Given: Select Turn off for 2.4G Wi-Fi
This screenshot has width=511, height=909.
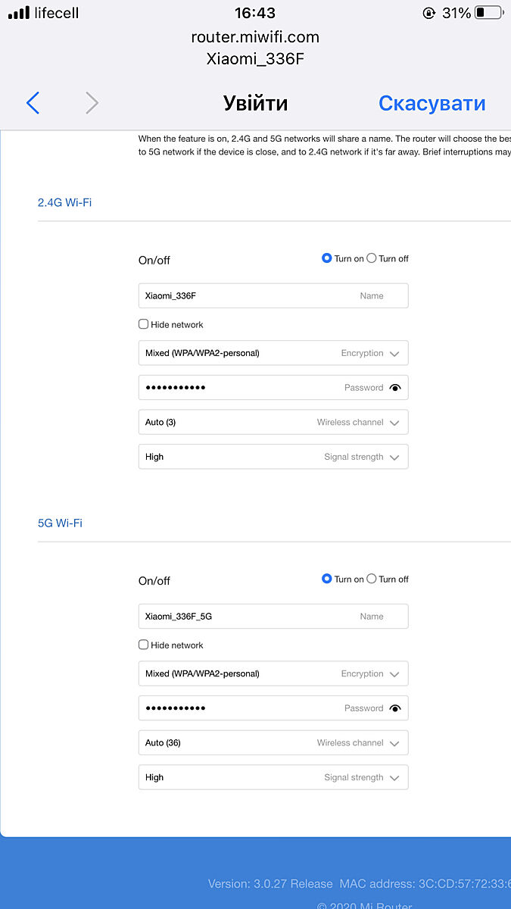Looking at the screenshot, I should point(372,258).
